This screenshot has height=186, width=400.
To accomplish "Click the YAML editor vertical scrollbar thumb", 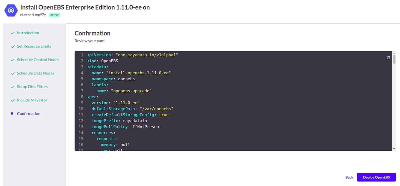I will coord(394,59).
